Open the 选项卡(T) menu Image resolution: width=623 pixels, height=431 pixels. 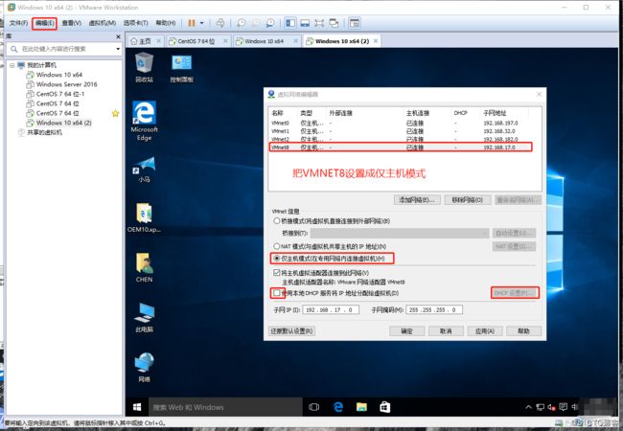135,23
